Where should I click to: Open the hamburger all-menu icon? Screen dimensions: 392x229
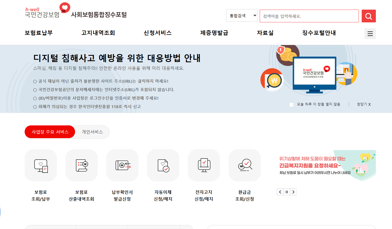click(x=370, y=34)
